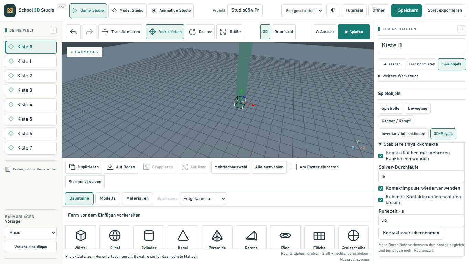
Task: Click Startpunkt setzen
Action: [x=85, y=182]
